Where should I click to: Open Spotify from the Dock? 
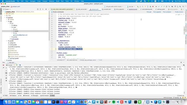click(114, 102)
